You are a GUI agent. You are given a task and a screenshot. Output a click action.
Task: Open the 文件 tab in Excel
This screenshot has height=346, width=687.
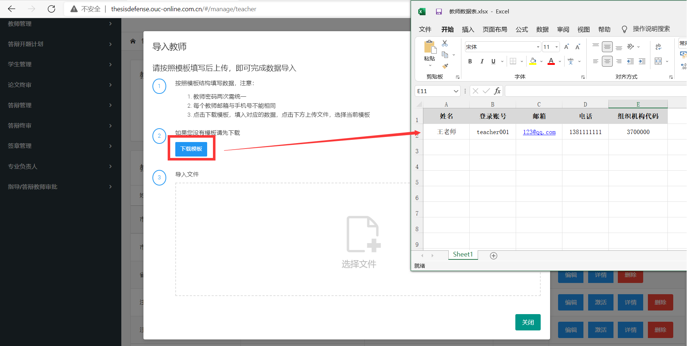click(425, 29)
